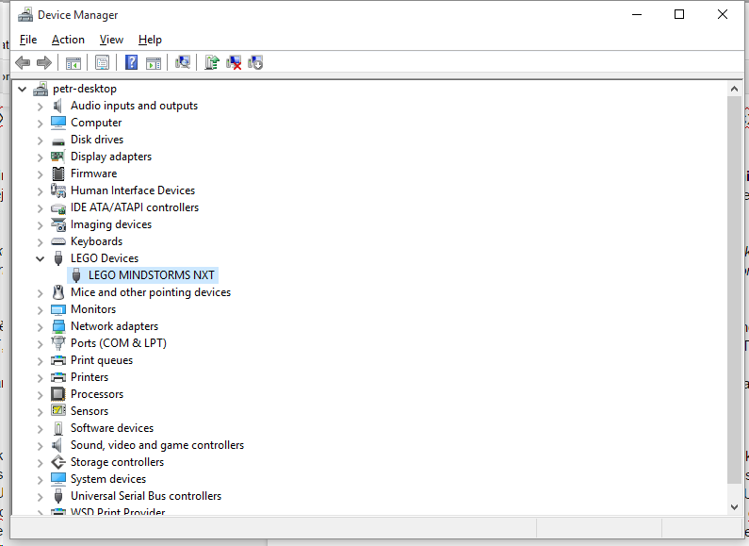749x546 pixels.
Task: Select the LEGO MINDSTORMS NXT device
Action: pos(151,275)
